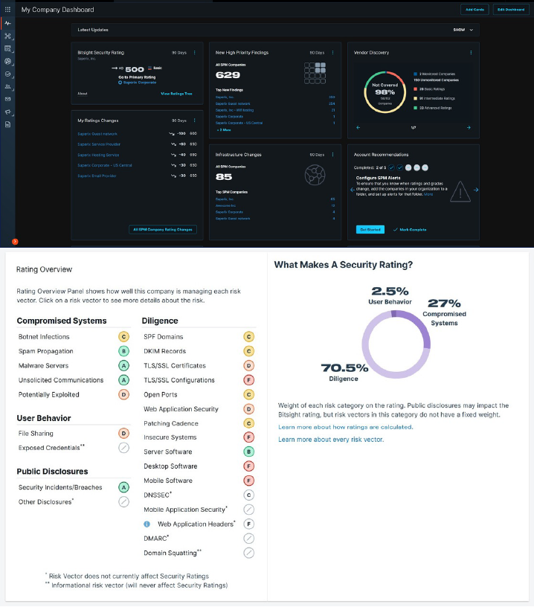Screen dimensions: 534x607
Task: Open the envelope mail sidebar icon
Action: [7, 99]
